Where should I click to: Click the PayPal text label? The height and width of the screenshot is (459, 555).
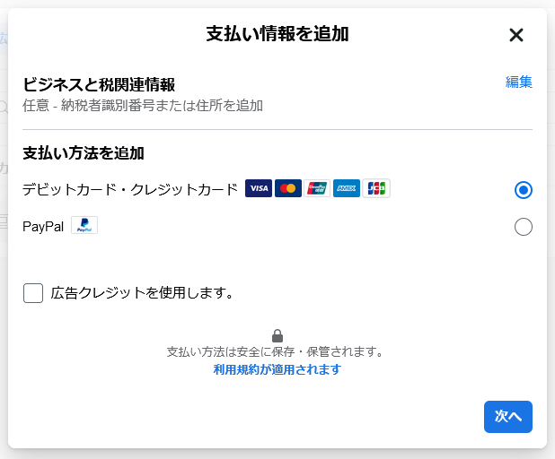[x=43, y=227]
